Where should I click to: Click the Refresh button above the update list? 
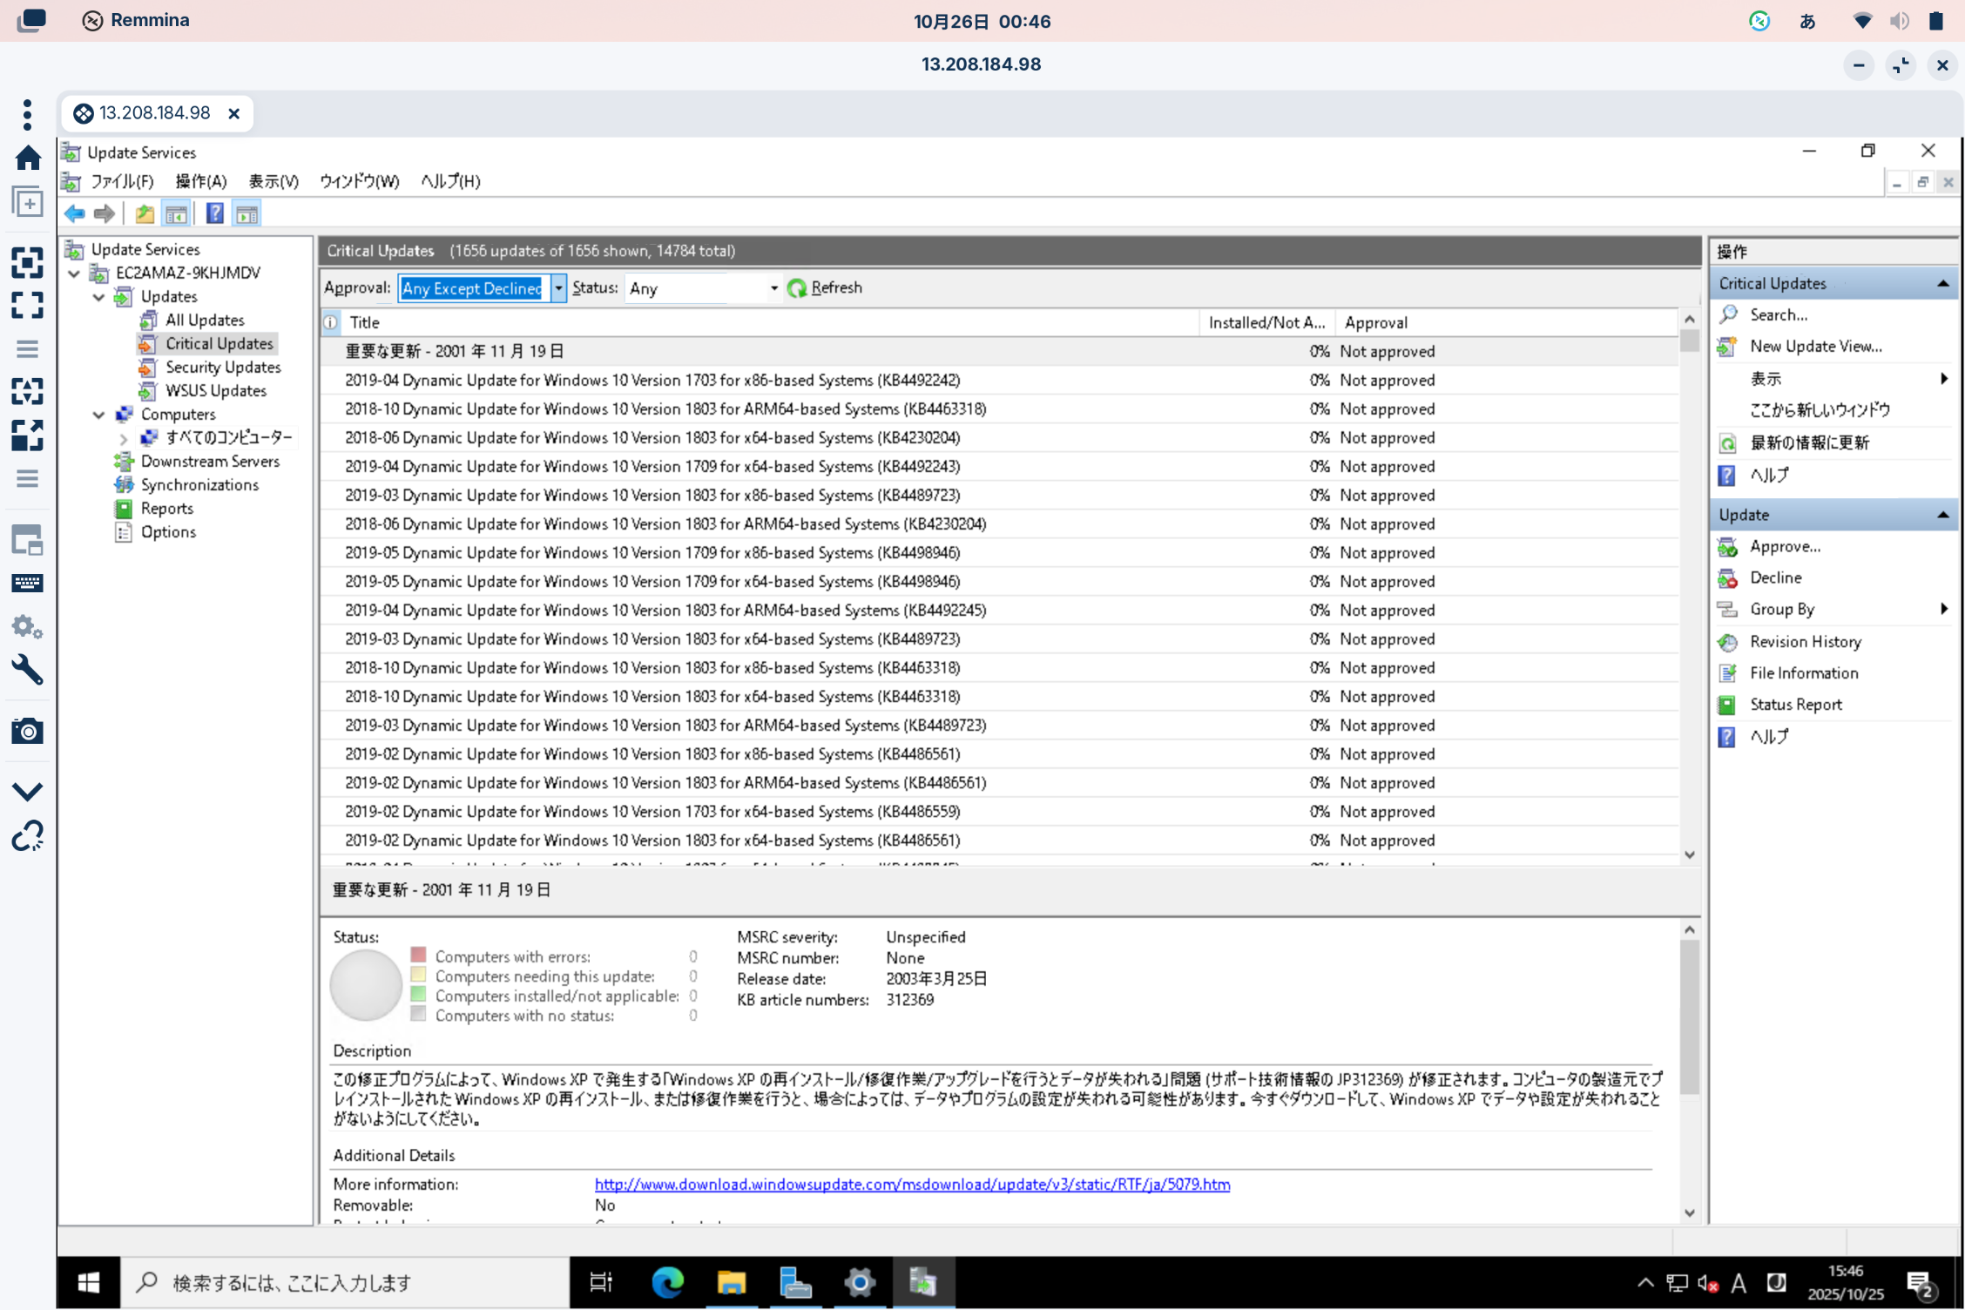(x=824, y=287)
